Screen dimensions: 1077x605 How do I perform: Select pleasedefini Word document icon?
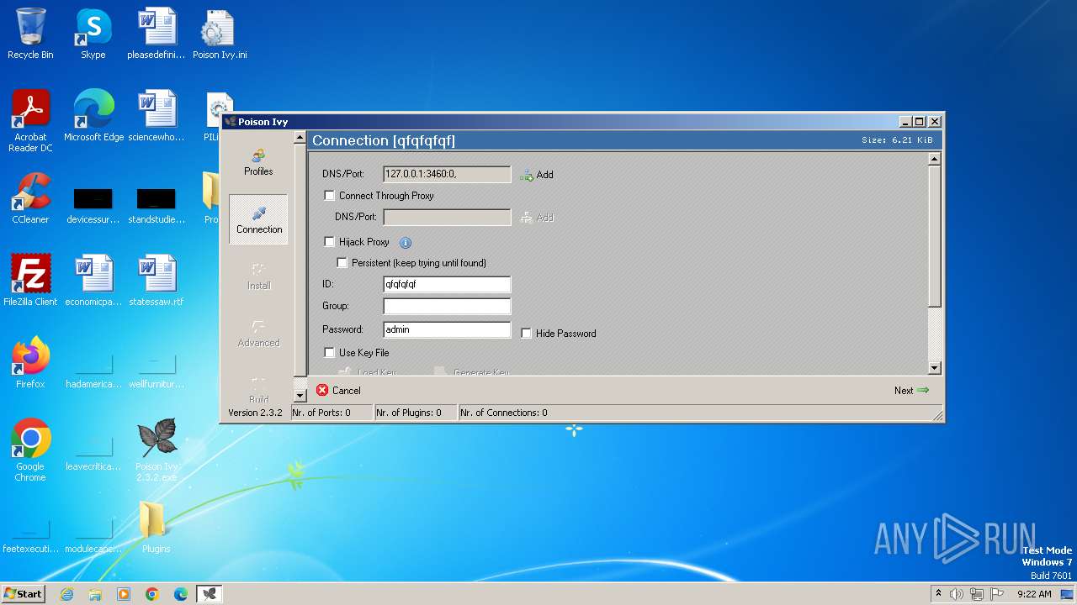coord(157,34)
